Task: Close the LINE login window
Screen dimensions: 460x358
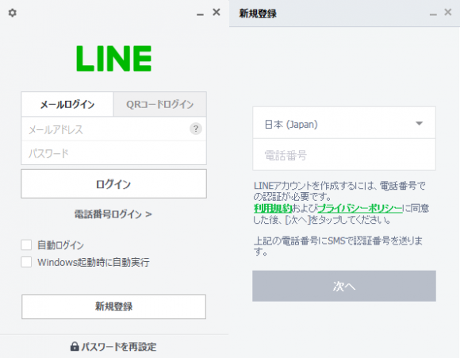Action: [x=217, y=13]
